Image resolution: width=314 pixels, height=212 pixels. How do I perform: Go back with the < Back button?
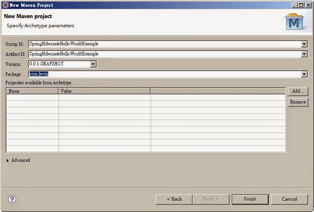pyautogui.click(x=174, y=199)
